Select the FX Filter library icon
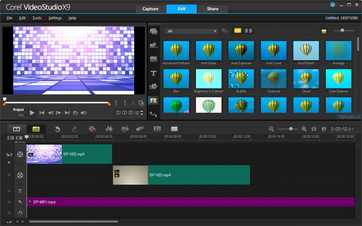362x226 pixels. (x=153, y=101)
